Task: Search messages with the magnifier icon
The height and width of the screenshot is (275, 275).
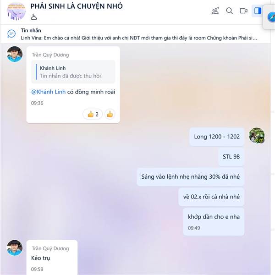Action: (x=230, y=11)
